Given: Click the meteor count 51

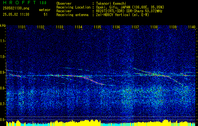Looking at the screenshot, I should pyautogui.click(x=46, y=14).
